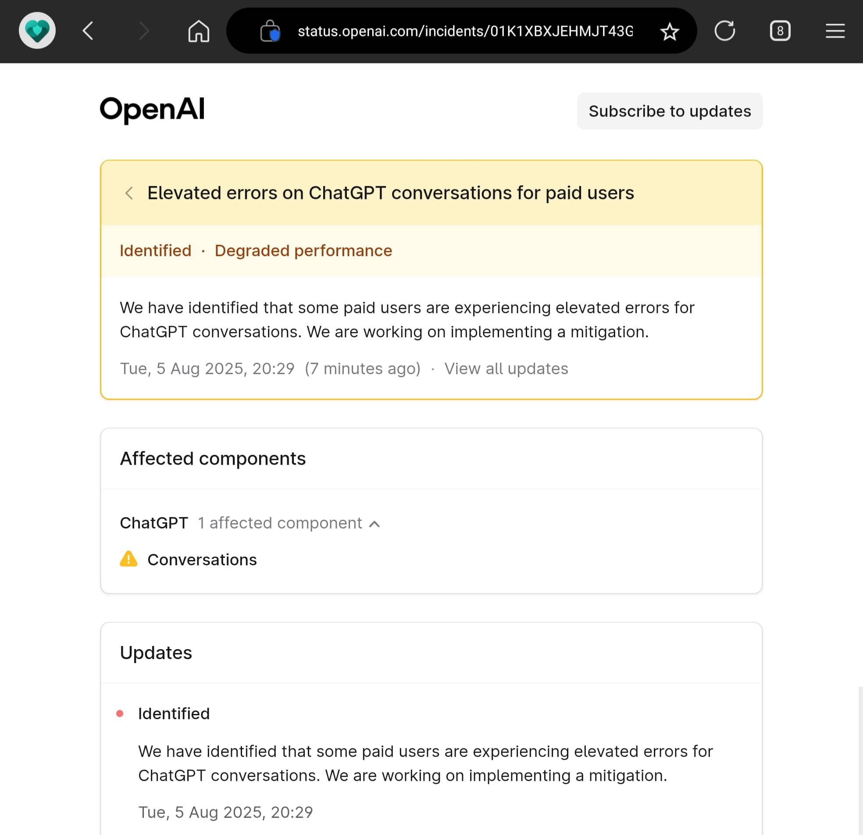Open View all updates link

click(506, 369)
